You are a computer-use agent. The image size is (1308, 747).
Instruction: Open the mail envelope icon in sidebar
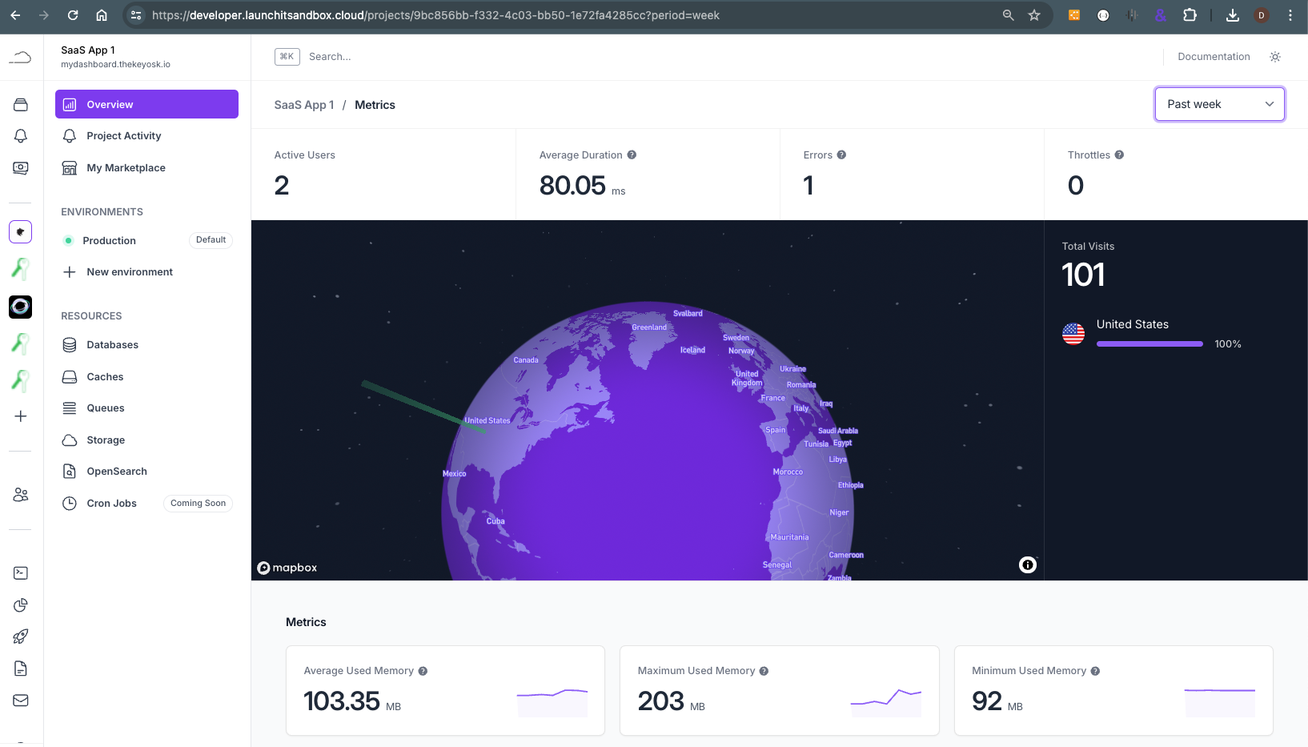click(x=21, y=701)
